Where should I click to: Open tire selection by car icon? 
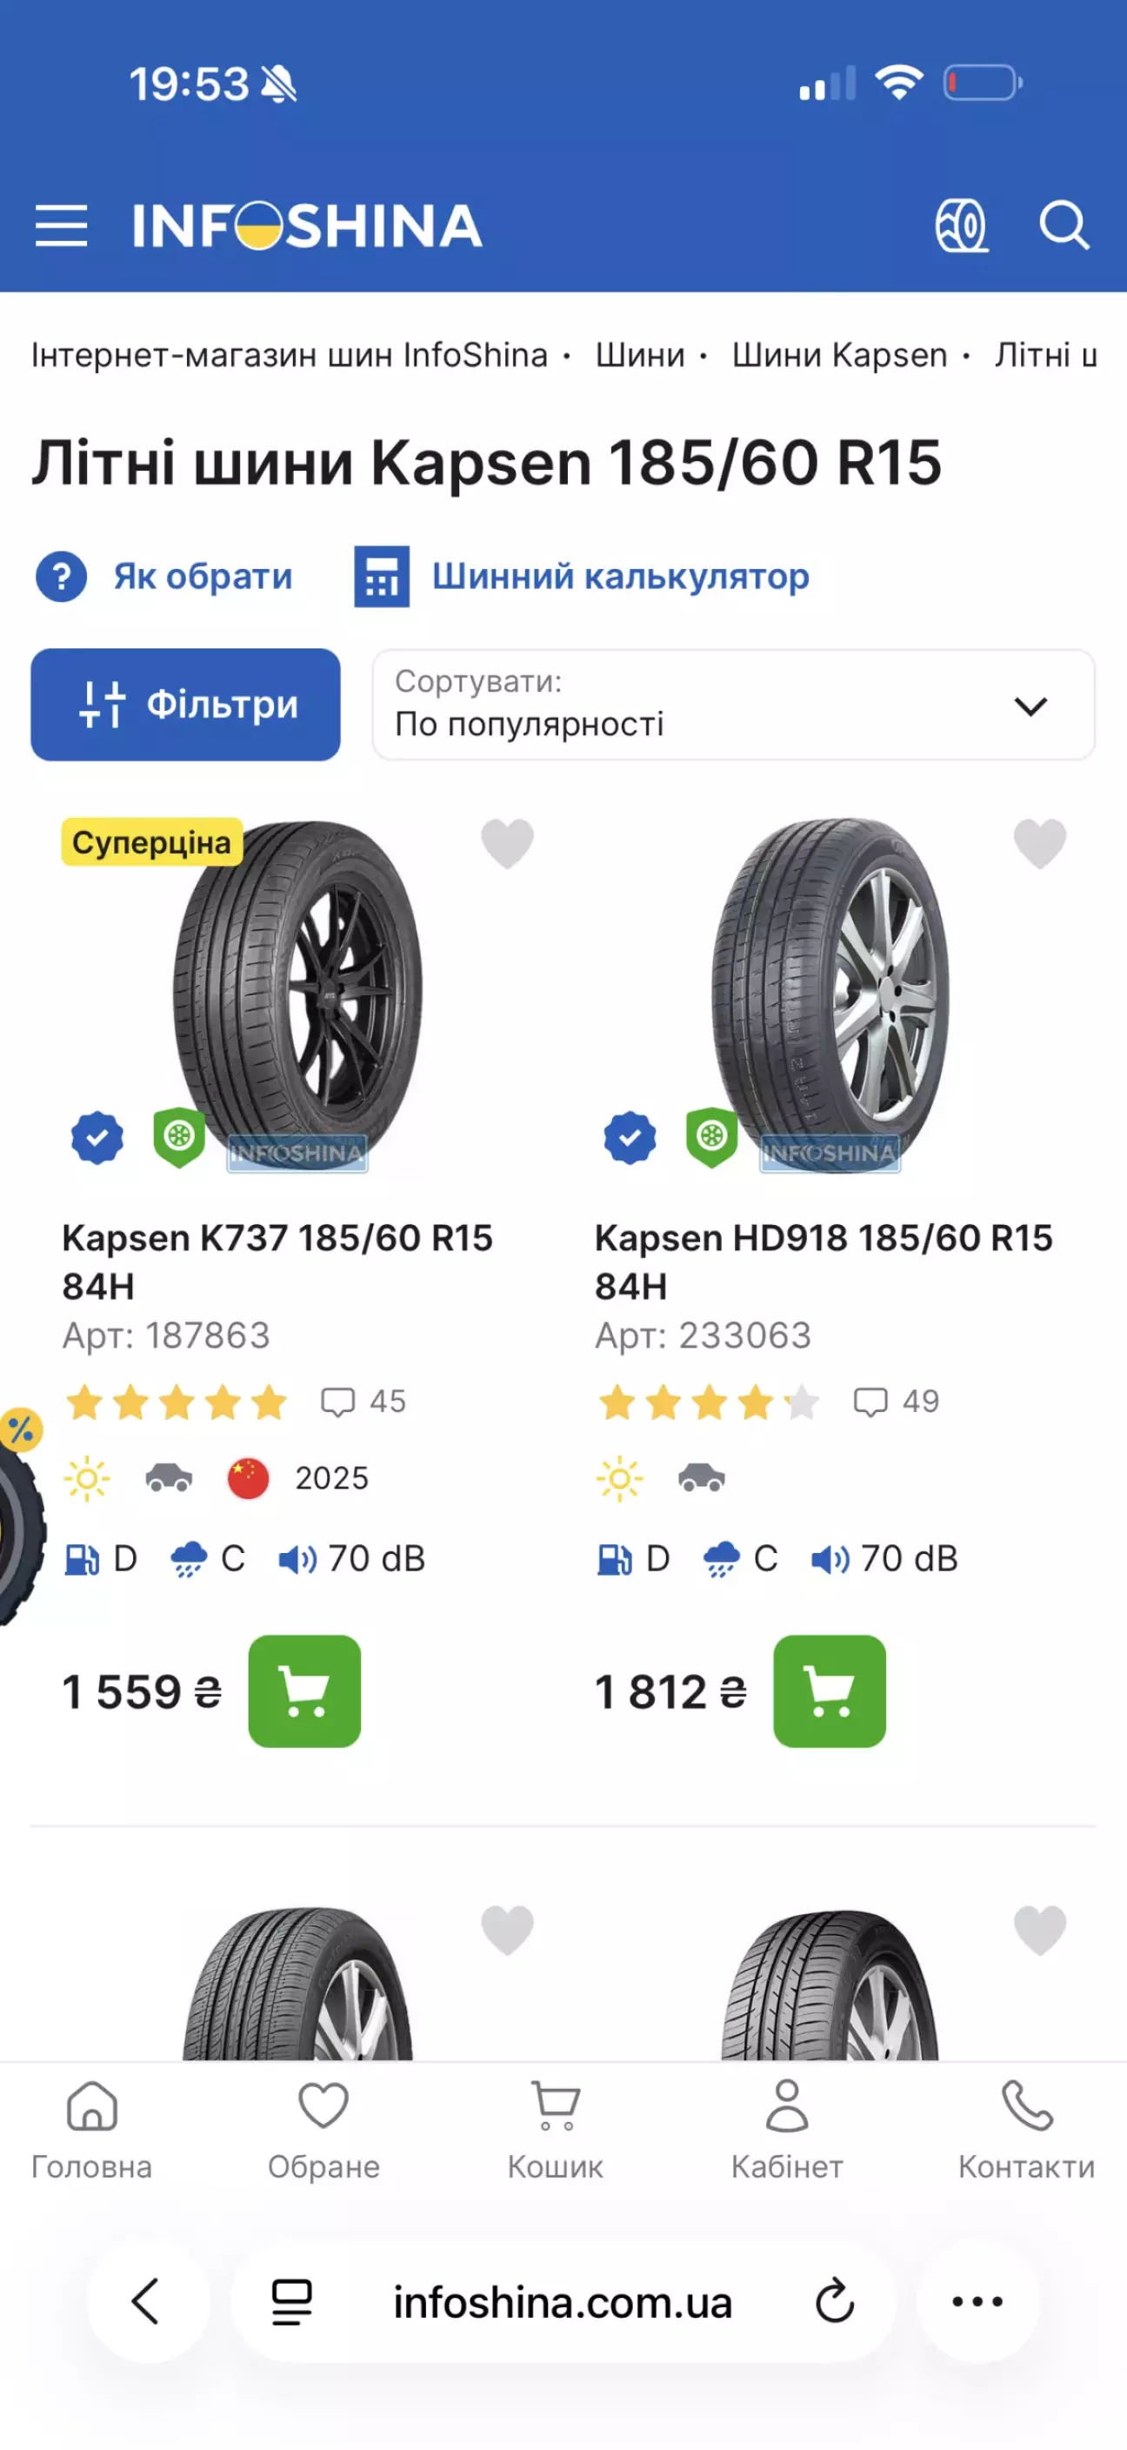coord(961,226)
